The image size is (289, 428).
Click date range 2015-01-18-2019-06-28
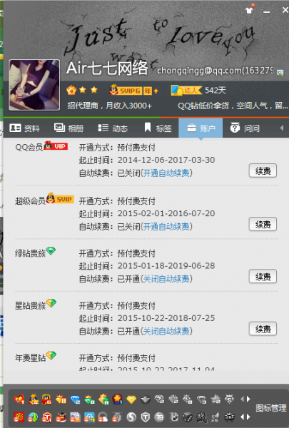[166, 266]
